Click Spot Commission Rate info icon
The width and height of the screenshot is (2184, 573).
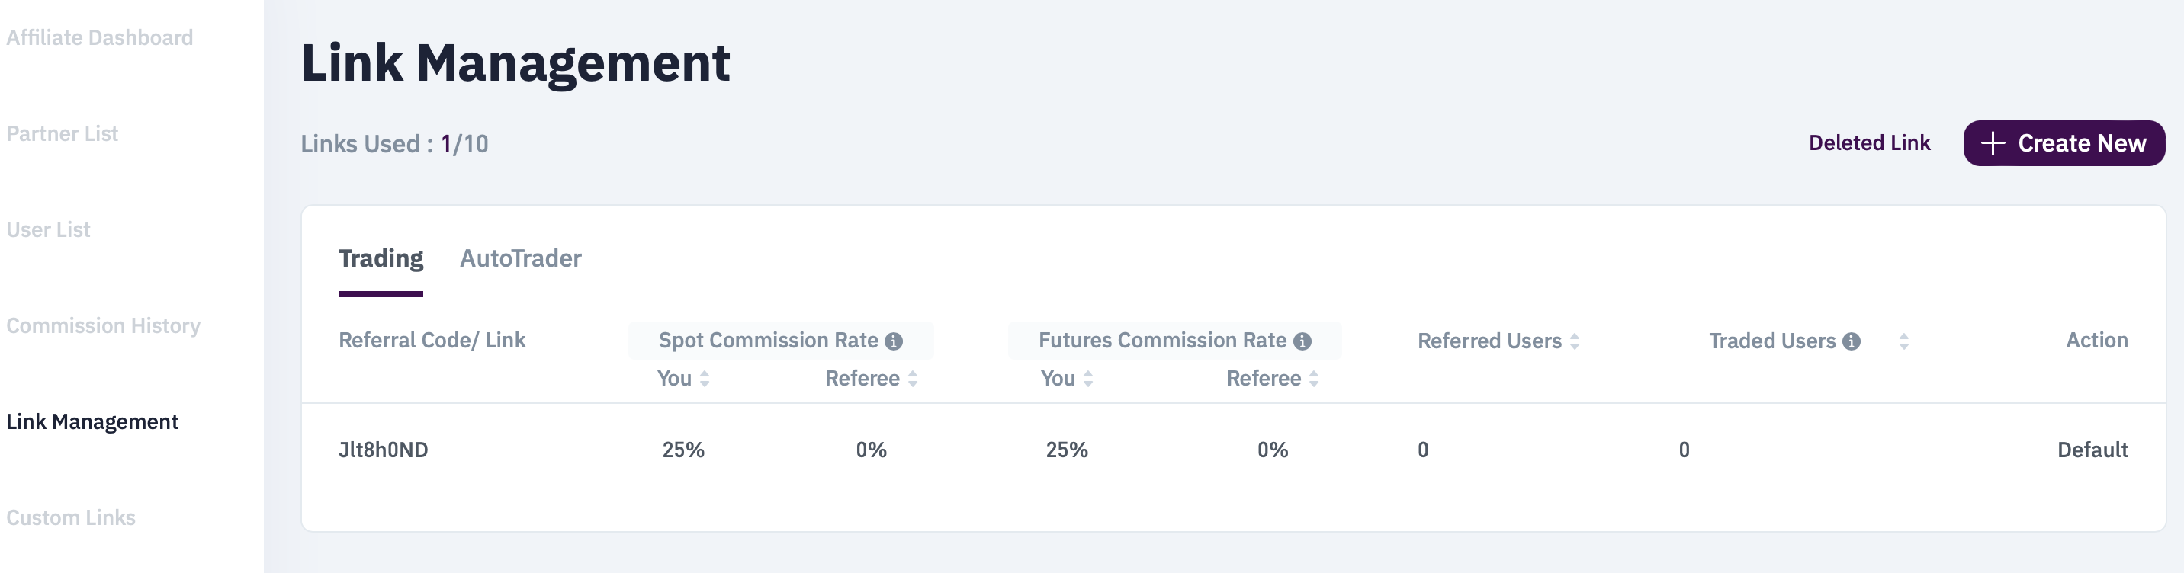894,341
